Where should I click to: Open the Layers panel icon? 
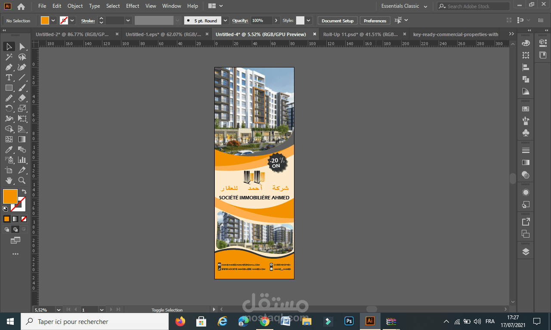(526, 252)
